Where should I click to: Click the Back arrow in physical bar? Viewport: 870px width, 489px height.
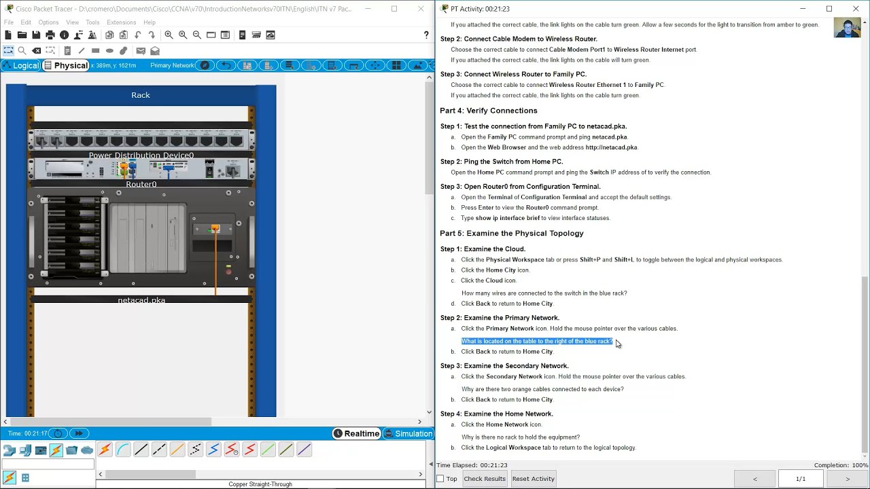point(226,65)
